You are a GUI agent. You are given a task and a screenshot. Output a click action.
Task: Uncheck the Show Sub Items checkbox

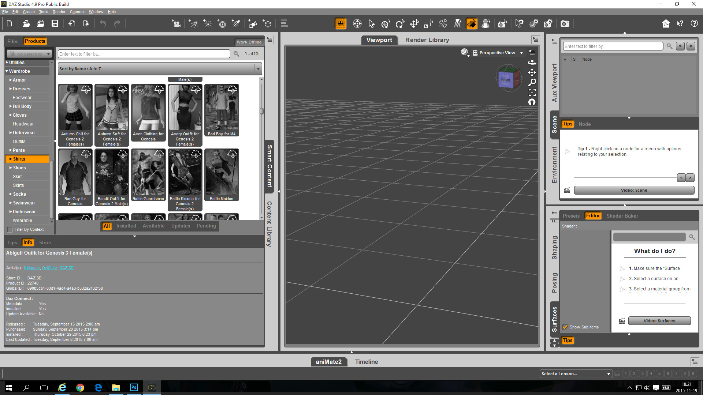(x=565, y=327)
